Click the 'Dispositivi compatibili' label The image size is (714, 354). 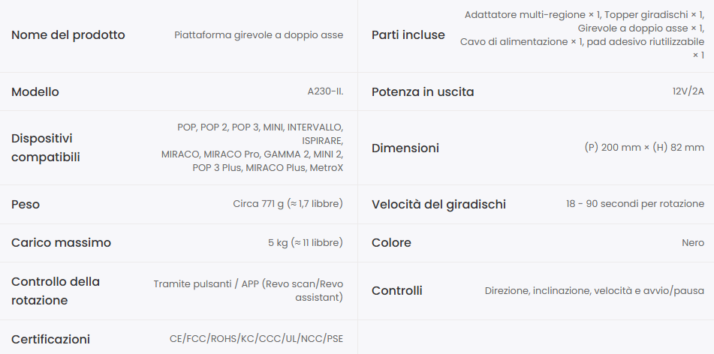point(46,148)
